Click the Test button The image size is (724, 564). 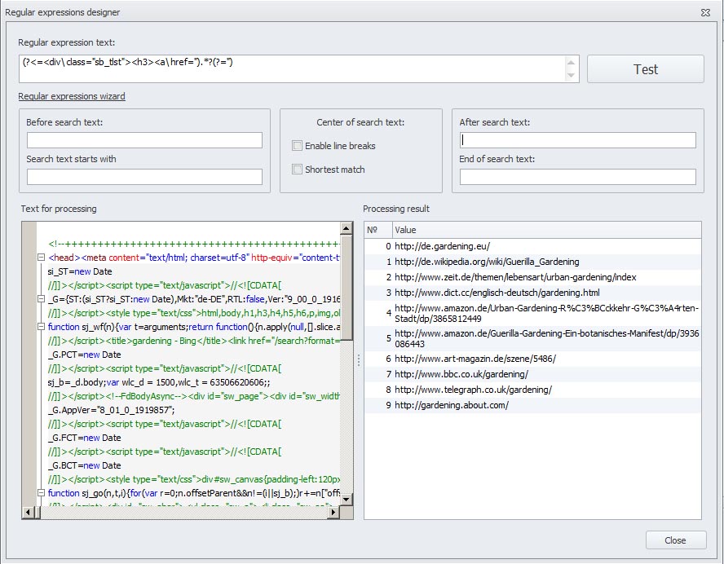pyautogui.click(x=646, y=69)
